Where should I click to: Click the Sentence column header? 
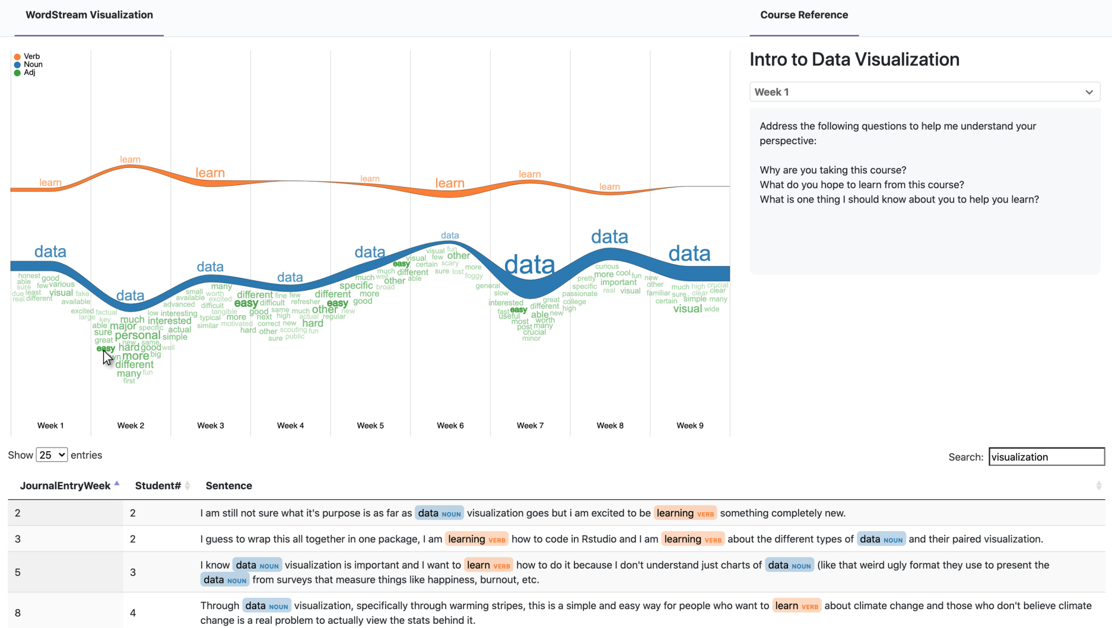pos(228,486)
